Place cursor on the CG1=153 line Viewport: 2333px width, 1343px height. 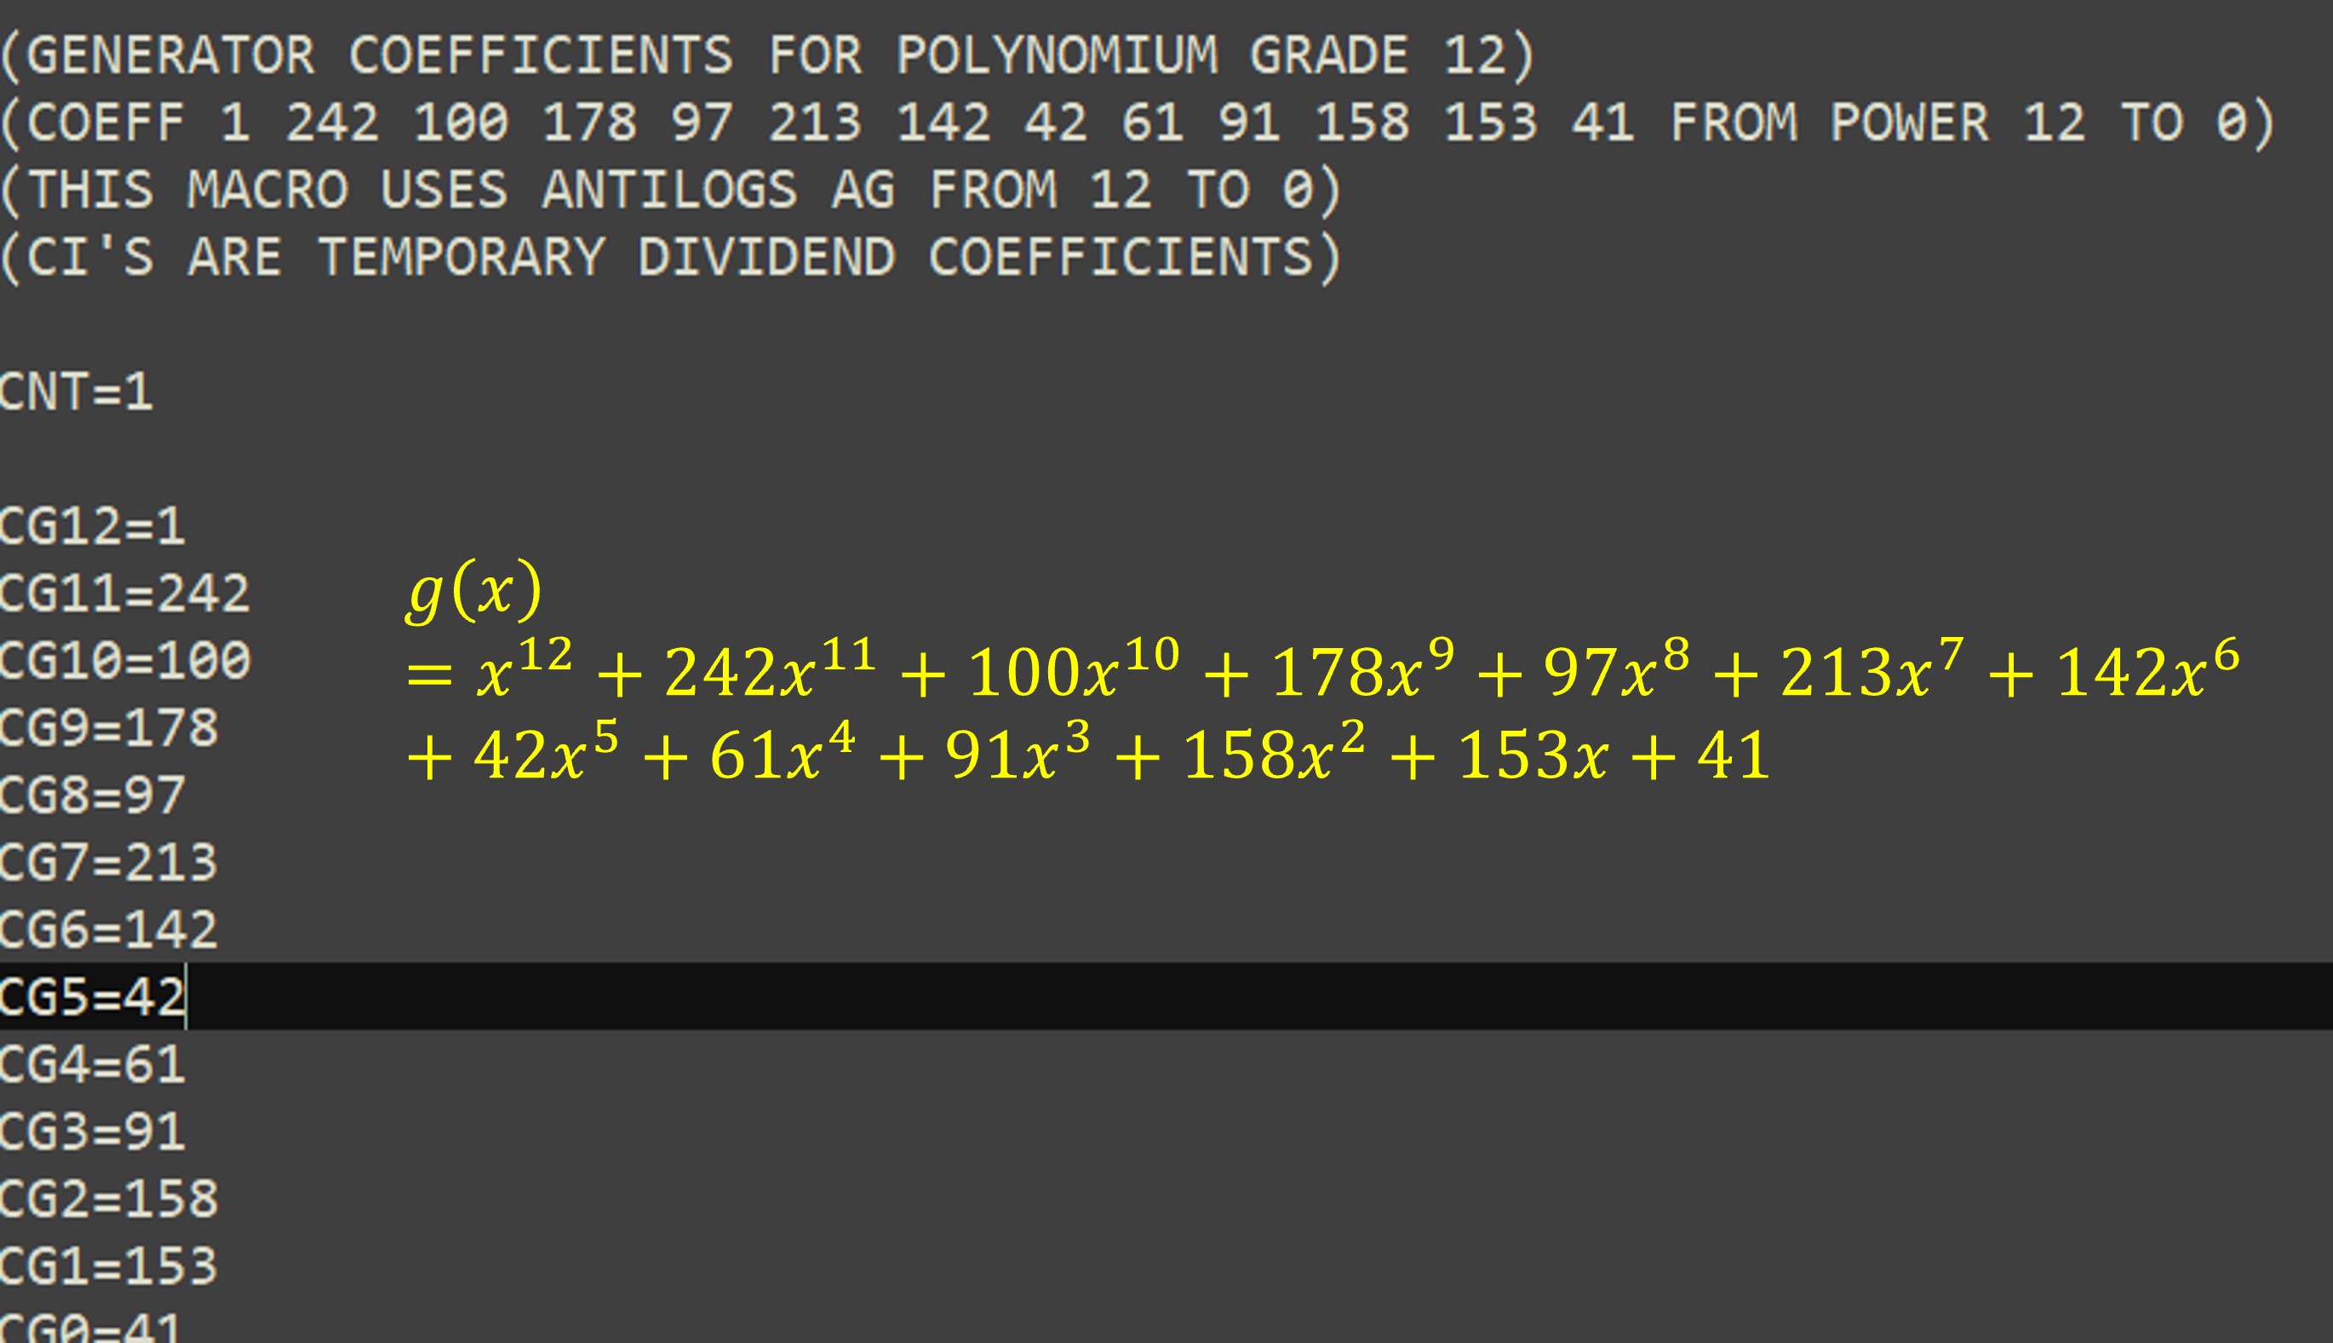pos(109,1266)
